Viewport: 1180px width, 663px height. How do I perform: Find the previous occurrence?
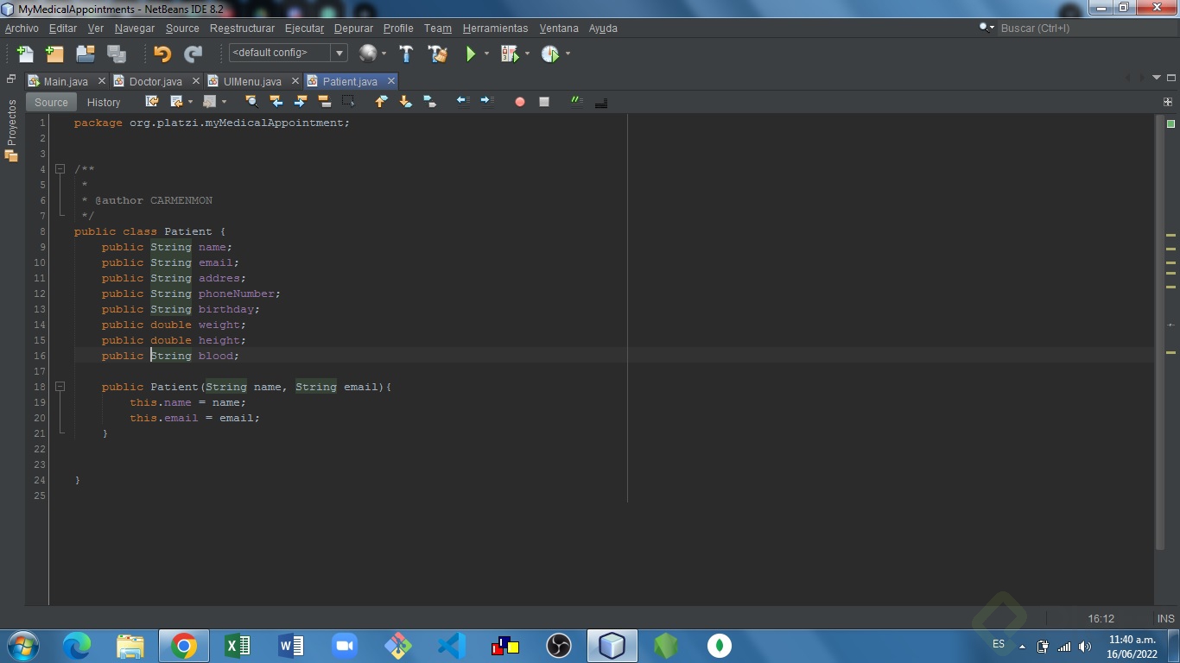pos(276,102)
